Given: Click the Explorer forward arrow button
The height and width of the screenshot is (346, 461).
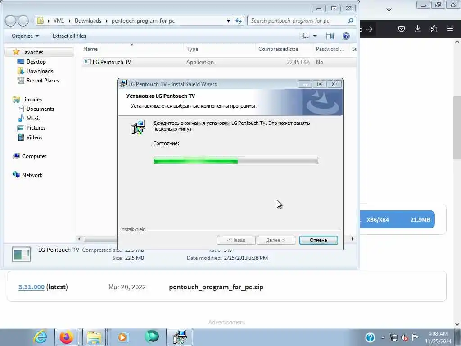Looking at the screenshot, I should [x=23, y=21].
